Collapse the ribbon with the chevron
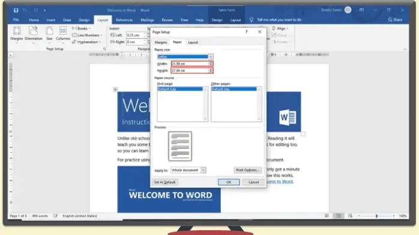This screenshot has width=419, height=235. coord(405,49)
